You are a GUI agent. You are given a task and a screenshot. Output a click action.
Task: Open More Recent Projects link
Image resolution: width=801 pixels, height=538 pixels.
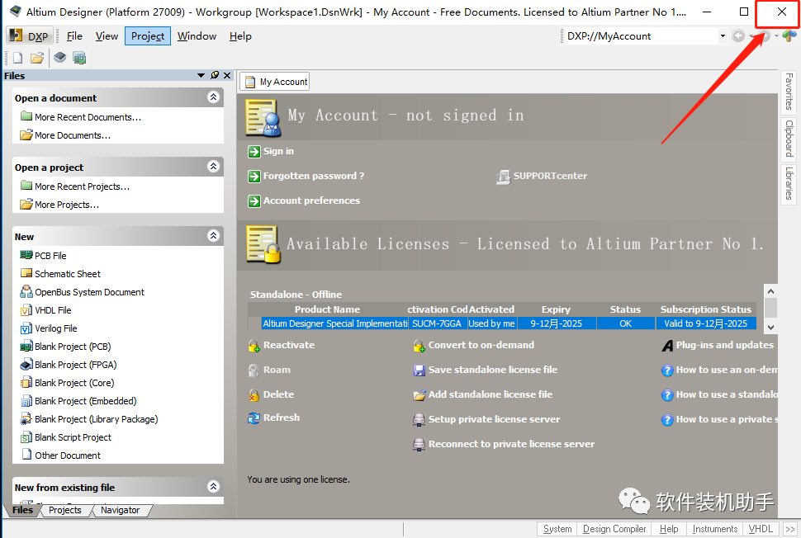[83, 186]
